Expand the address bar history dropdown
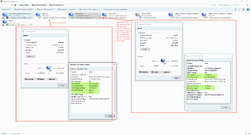Image resolution: width=251 pixels, height=135 pixels. [212, 5]
